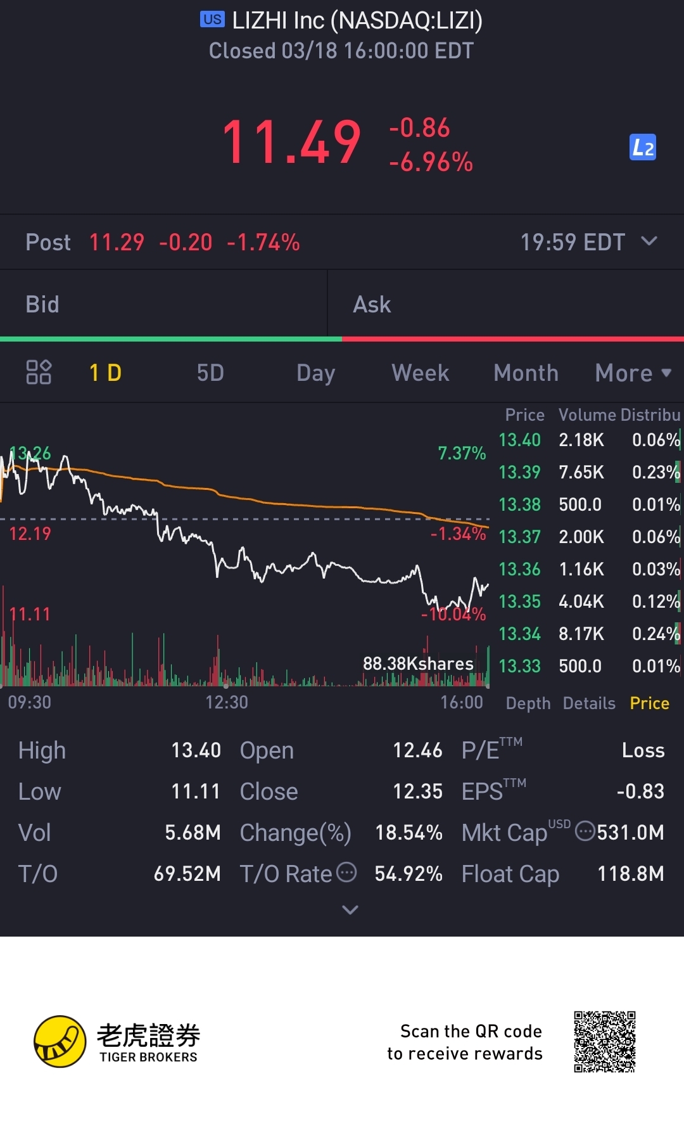Tap the last price 11.49
The width and height of the screenshot is (684, 1147).
coord(291,143)
